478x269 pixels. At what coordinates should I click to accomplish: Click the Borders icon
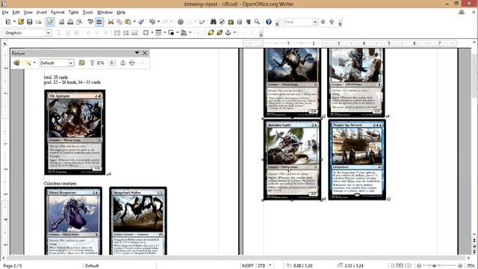[146, 33]
